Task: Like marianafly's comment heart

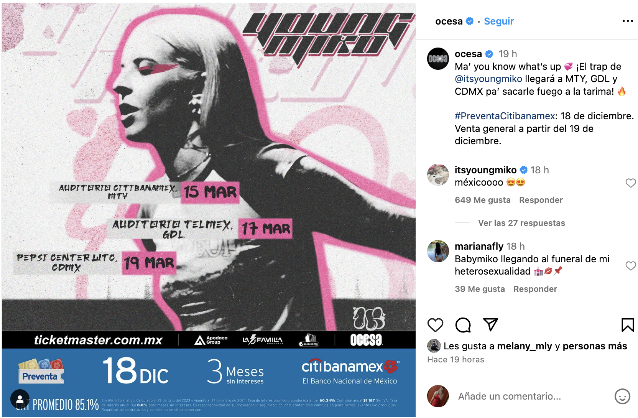Action: tap(631, 266)
